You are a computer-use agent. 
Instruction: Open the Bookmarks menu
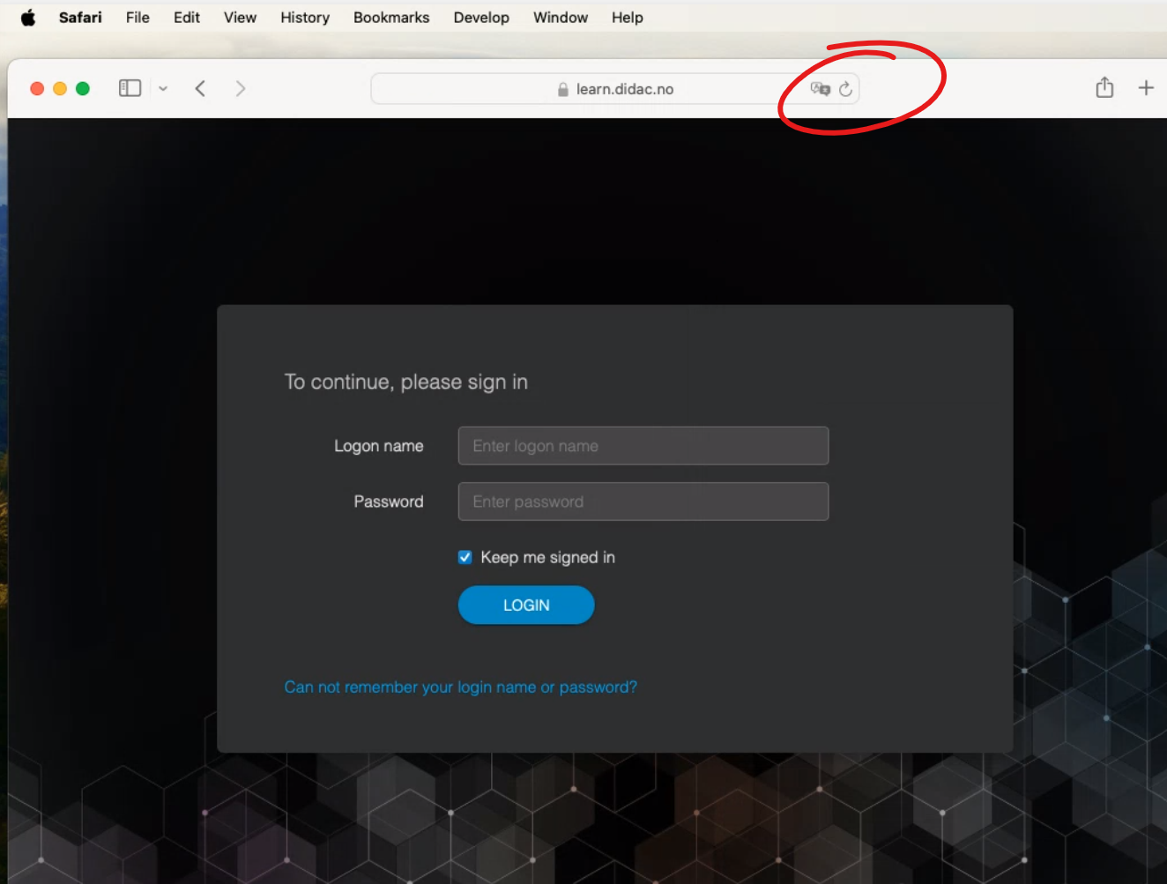(x=391, y=17)
